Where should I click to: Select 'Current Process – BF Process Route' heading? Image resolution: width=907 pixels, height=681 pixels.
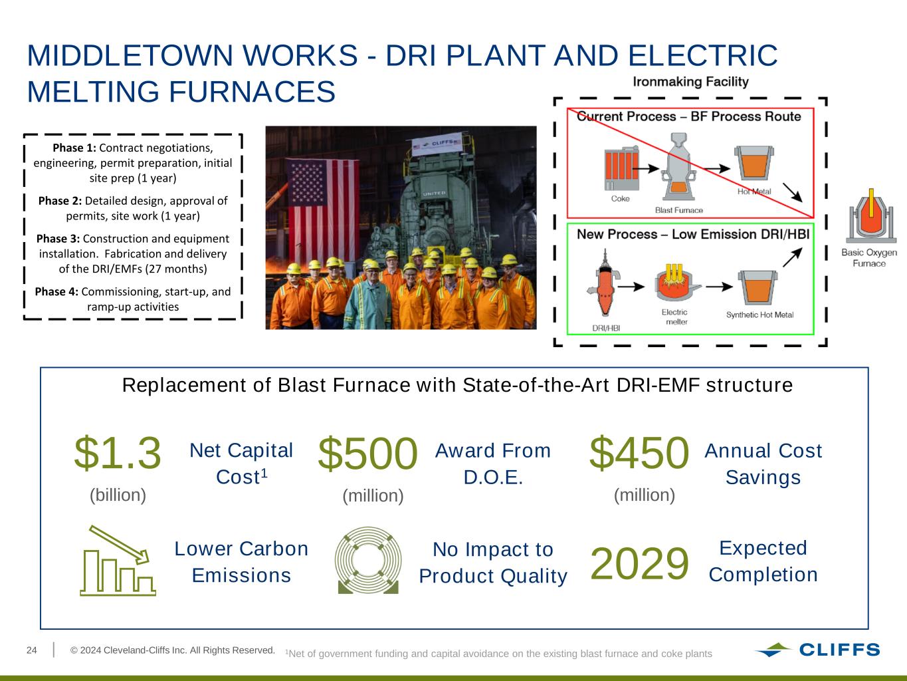coord(689,116)
